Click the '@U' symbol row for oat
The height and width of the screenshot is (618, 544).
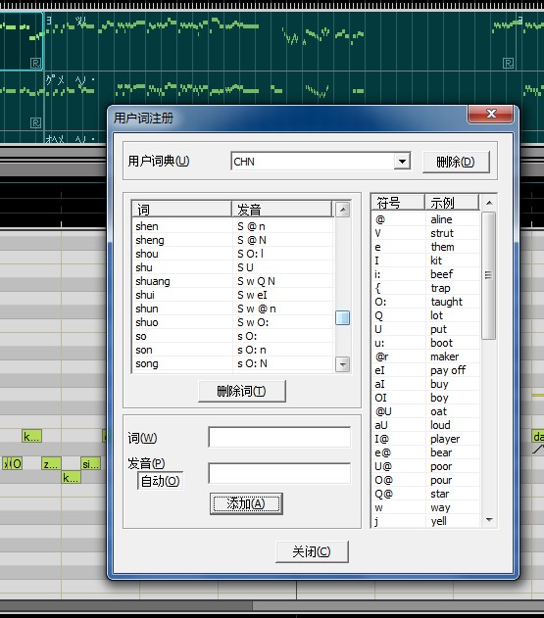426,411
